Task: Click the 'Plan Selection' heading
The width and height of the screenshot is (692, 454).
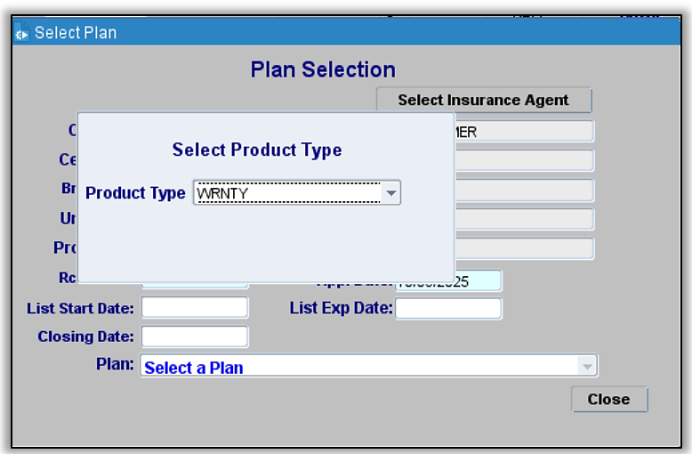Action: (x=323, y=69)
